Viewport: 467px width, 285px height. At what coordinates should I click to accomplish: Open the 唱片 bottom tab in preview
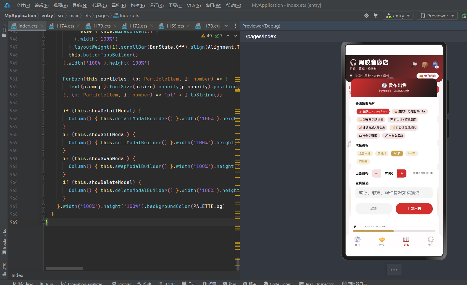coord(357,241)
